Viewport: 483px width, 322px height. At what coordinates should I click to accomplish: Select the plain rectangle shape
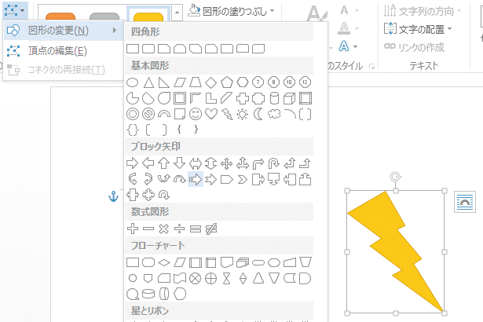(133, 49)
